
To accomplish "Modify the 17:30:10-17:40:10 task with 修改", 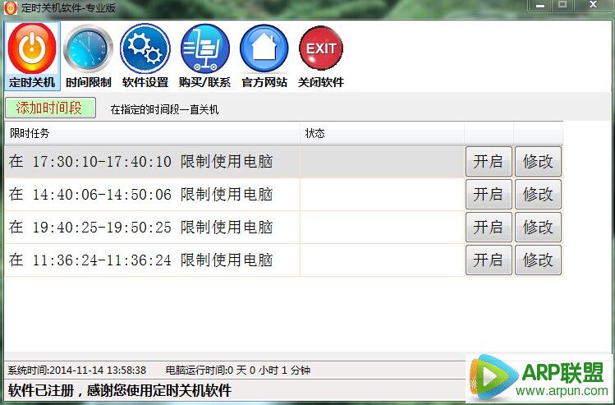I will [538, 161].
